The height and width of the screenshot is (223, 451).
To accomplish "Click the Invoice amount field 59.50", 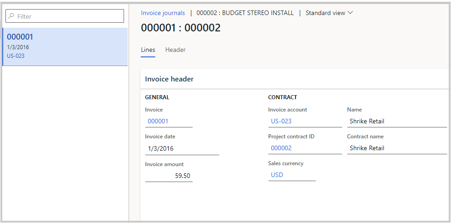I will pyautogui.click(x=169, y=176).
